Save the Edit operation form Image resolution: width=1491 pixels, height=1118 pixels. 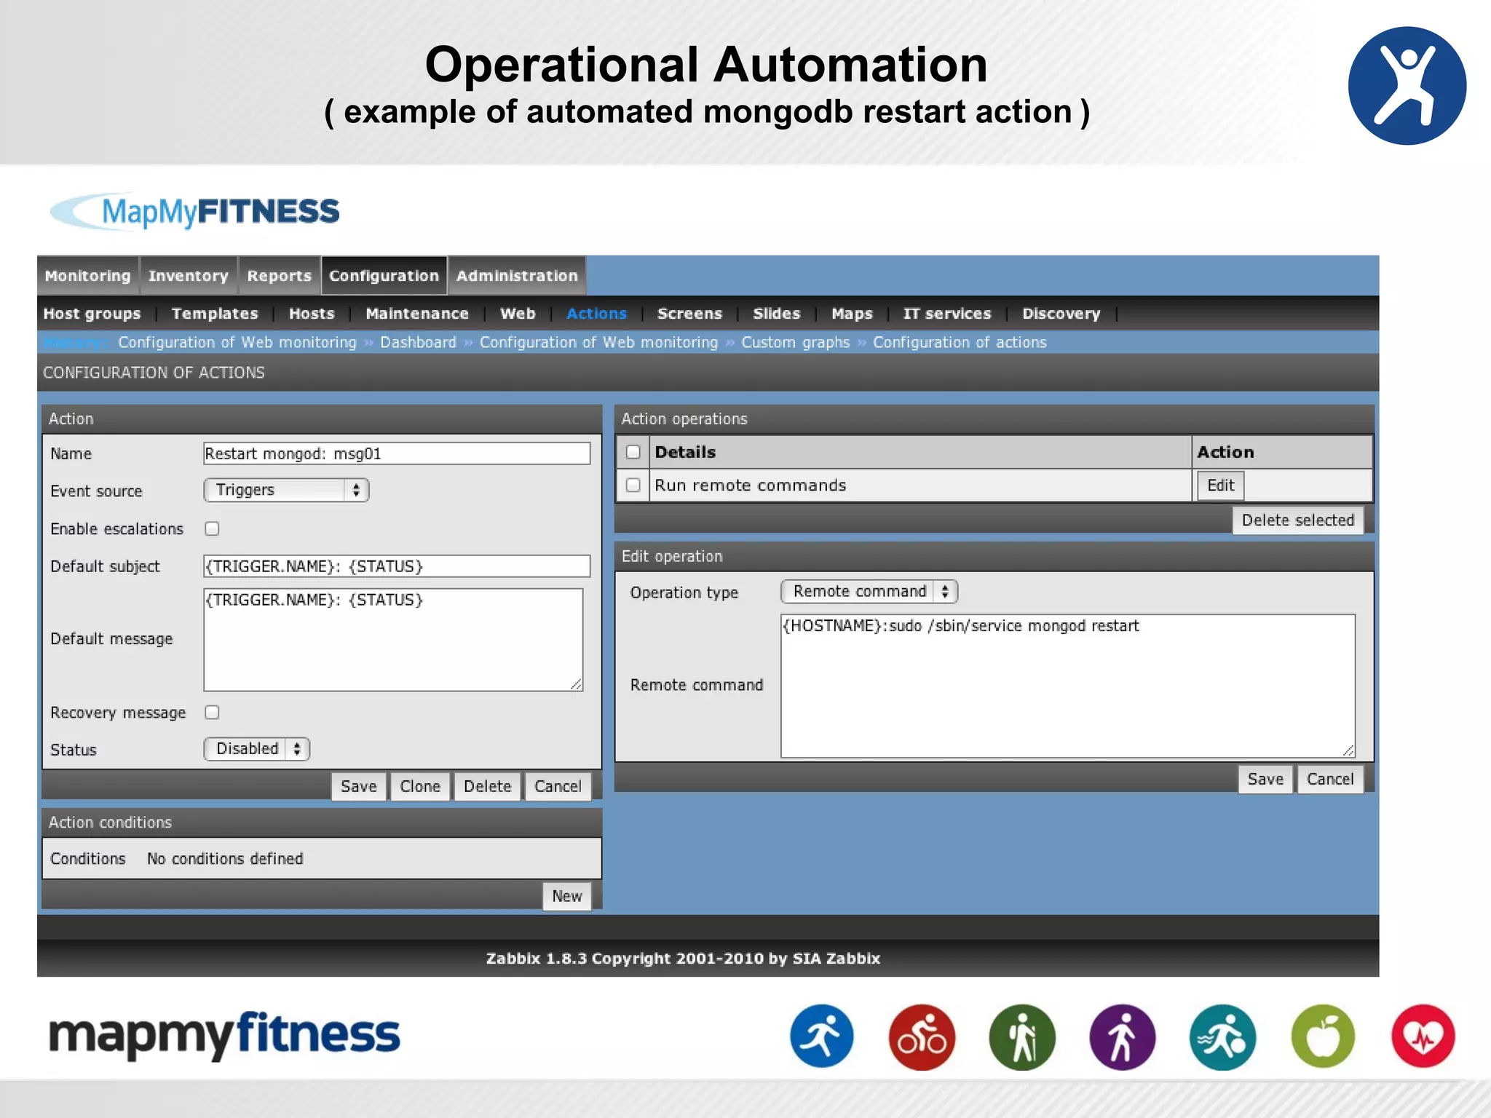(1265, 779)
